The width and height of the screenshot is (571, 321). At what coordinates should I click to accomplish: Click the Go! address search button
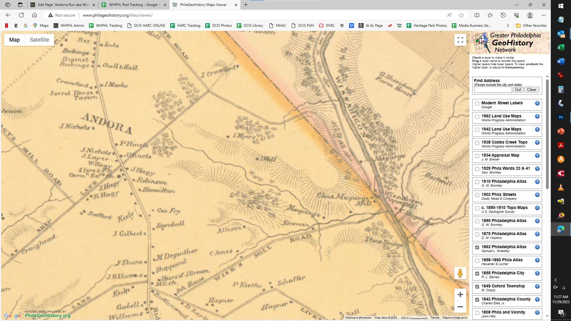518,89
